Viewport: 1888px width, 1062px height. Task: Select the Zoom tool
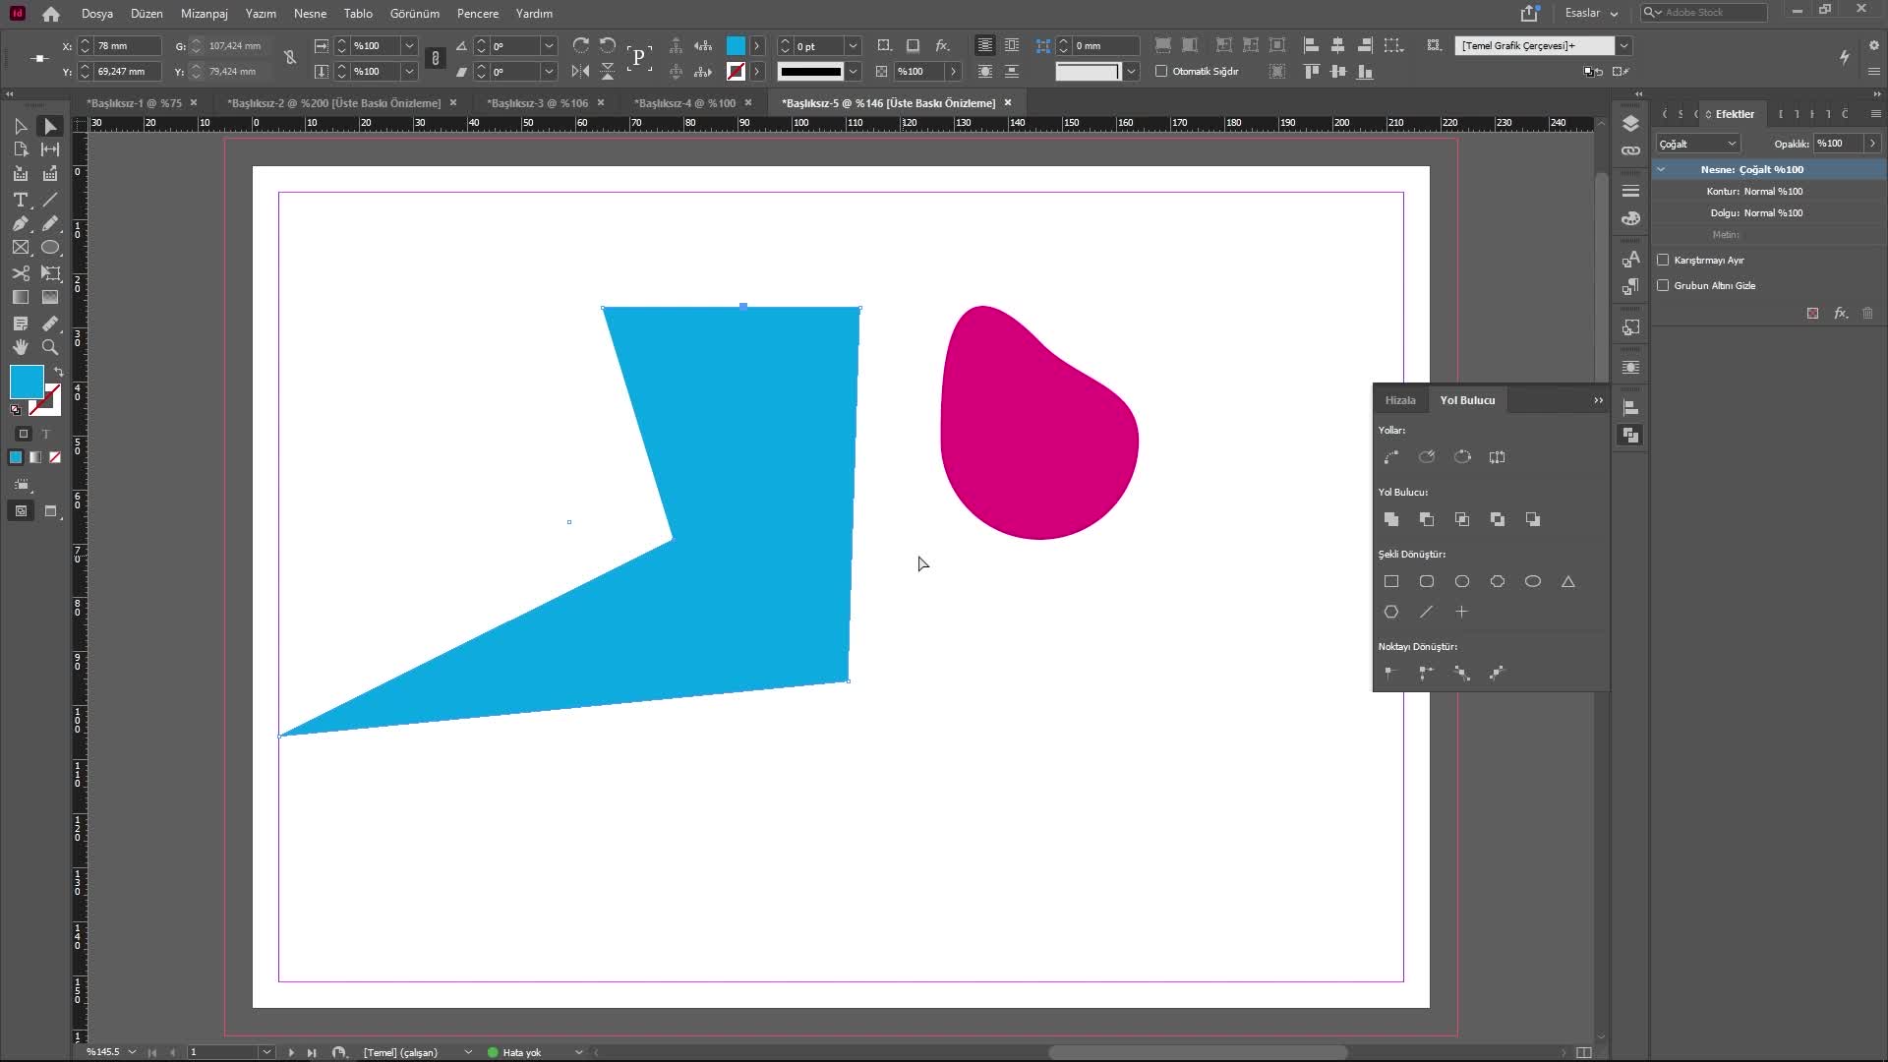click(x=50, y=347)
